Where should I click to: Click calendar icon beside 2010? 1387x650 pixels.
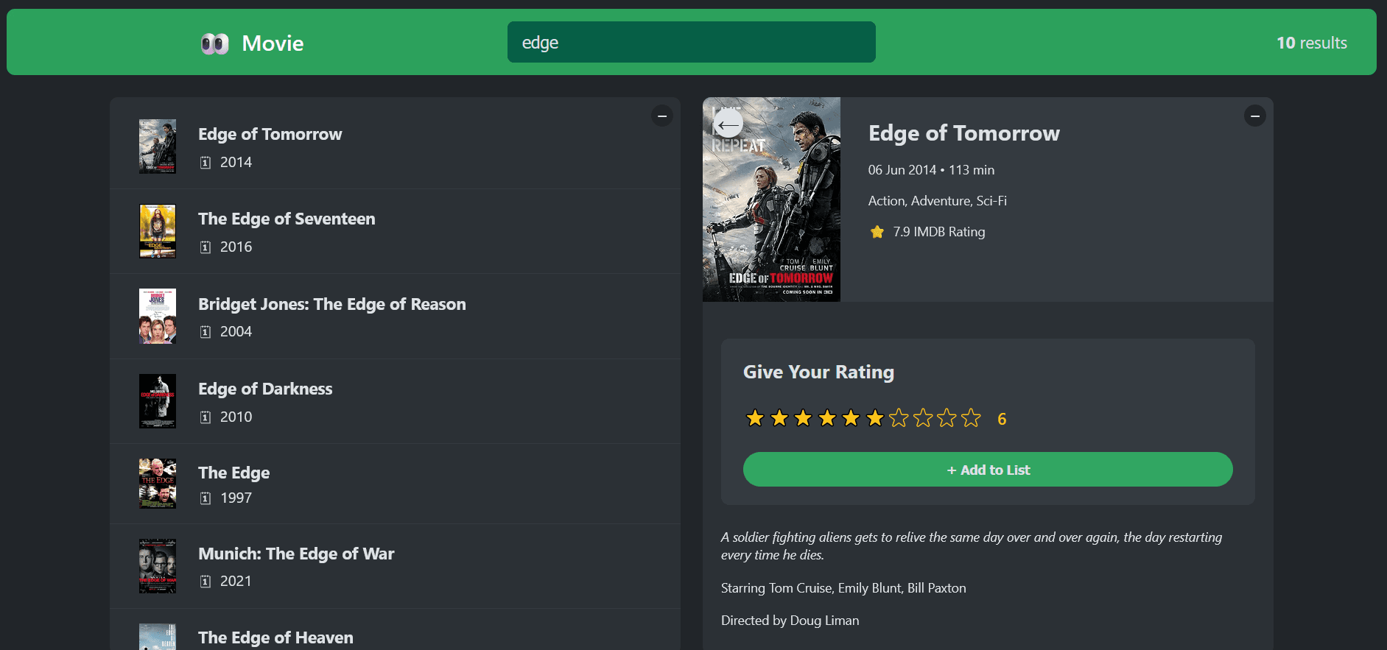pyautogui.click(x=206, y=417)
